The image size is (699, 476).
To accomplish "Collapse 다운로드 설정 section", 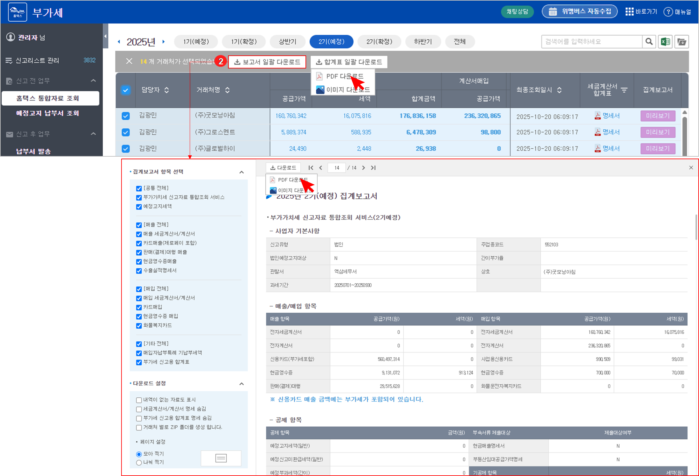I will (x=241, y=384).
